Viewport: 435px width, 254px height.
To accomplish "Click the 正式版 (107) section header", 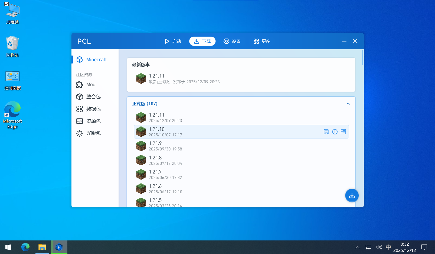I will 145,104.
